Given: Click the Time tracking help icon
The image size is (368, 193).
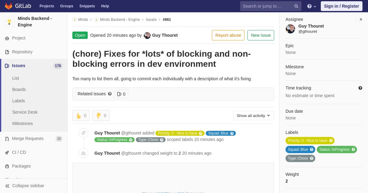Looking at the screenshot, I should point(360,88).
